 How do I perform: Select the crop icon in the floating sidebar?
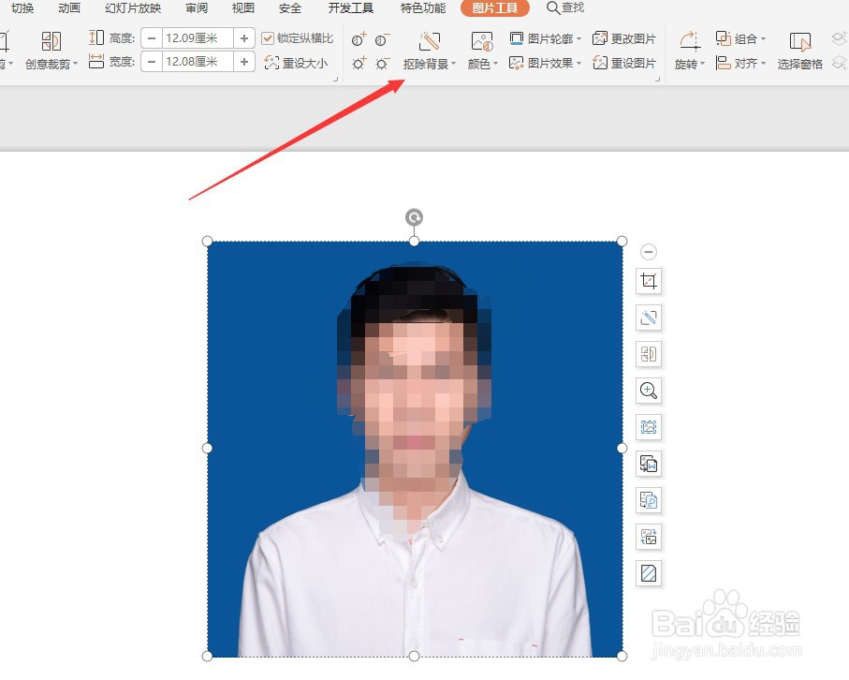pyautogui.click(x=649, y=281)
